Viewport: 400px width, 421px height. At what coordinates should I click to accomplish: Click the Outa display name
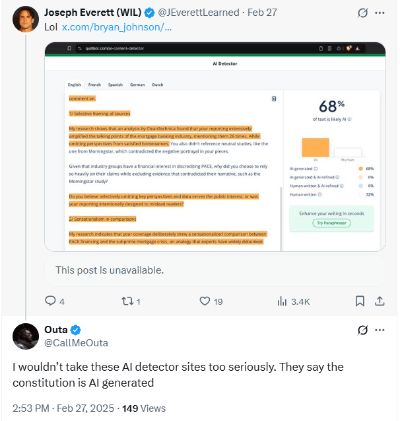pos(56,330)
